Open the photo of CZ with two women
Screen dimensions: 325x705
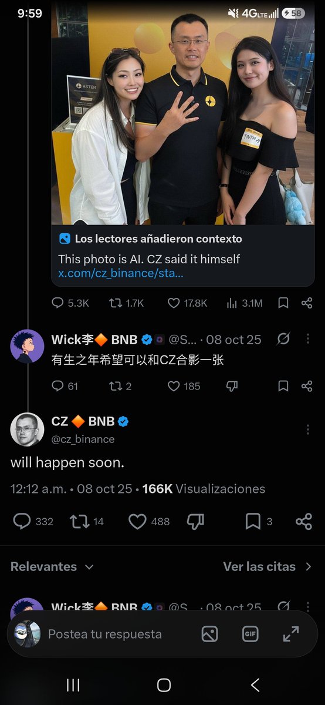click(x=182, y=112)
